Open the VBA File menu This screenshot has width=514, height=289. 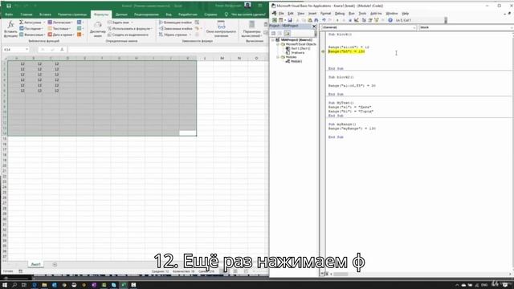[281, 14]
